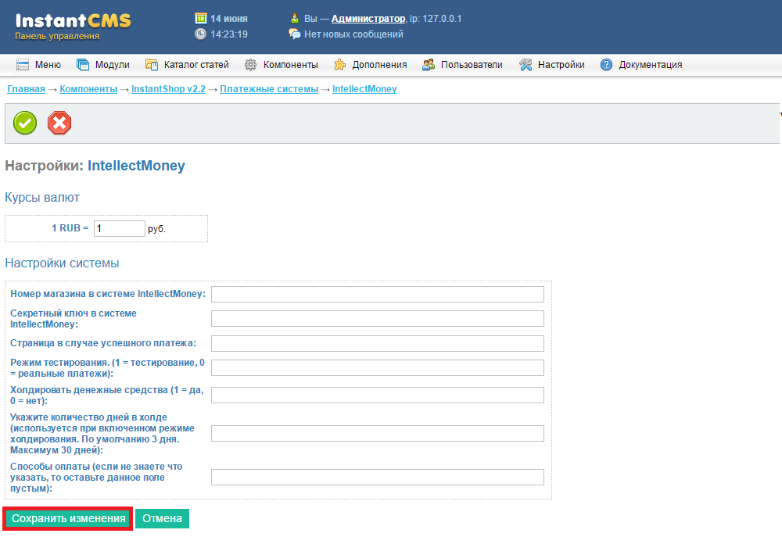
Task: Open the Компоненты menu
Action: click(281, 65)
